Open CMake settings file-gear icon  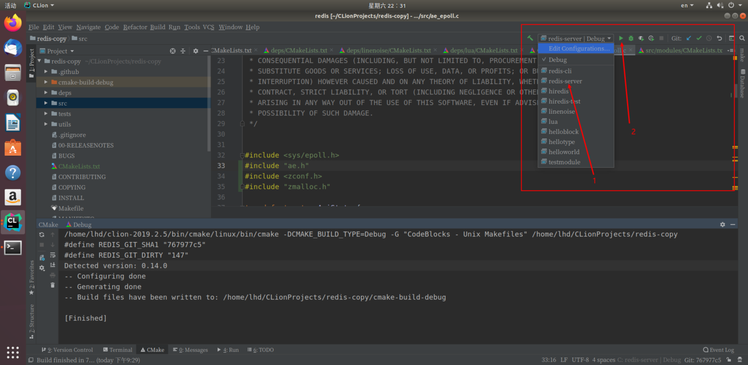[x=41, y=257]
